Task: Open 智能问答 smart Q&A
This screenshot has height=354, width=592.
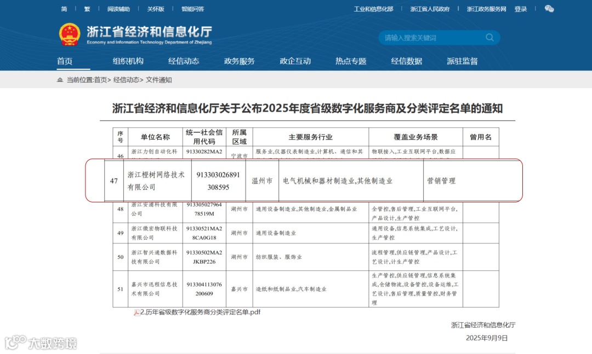Action: coord(192,9)
